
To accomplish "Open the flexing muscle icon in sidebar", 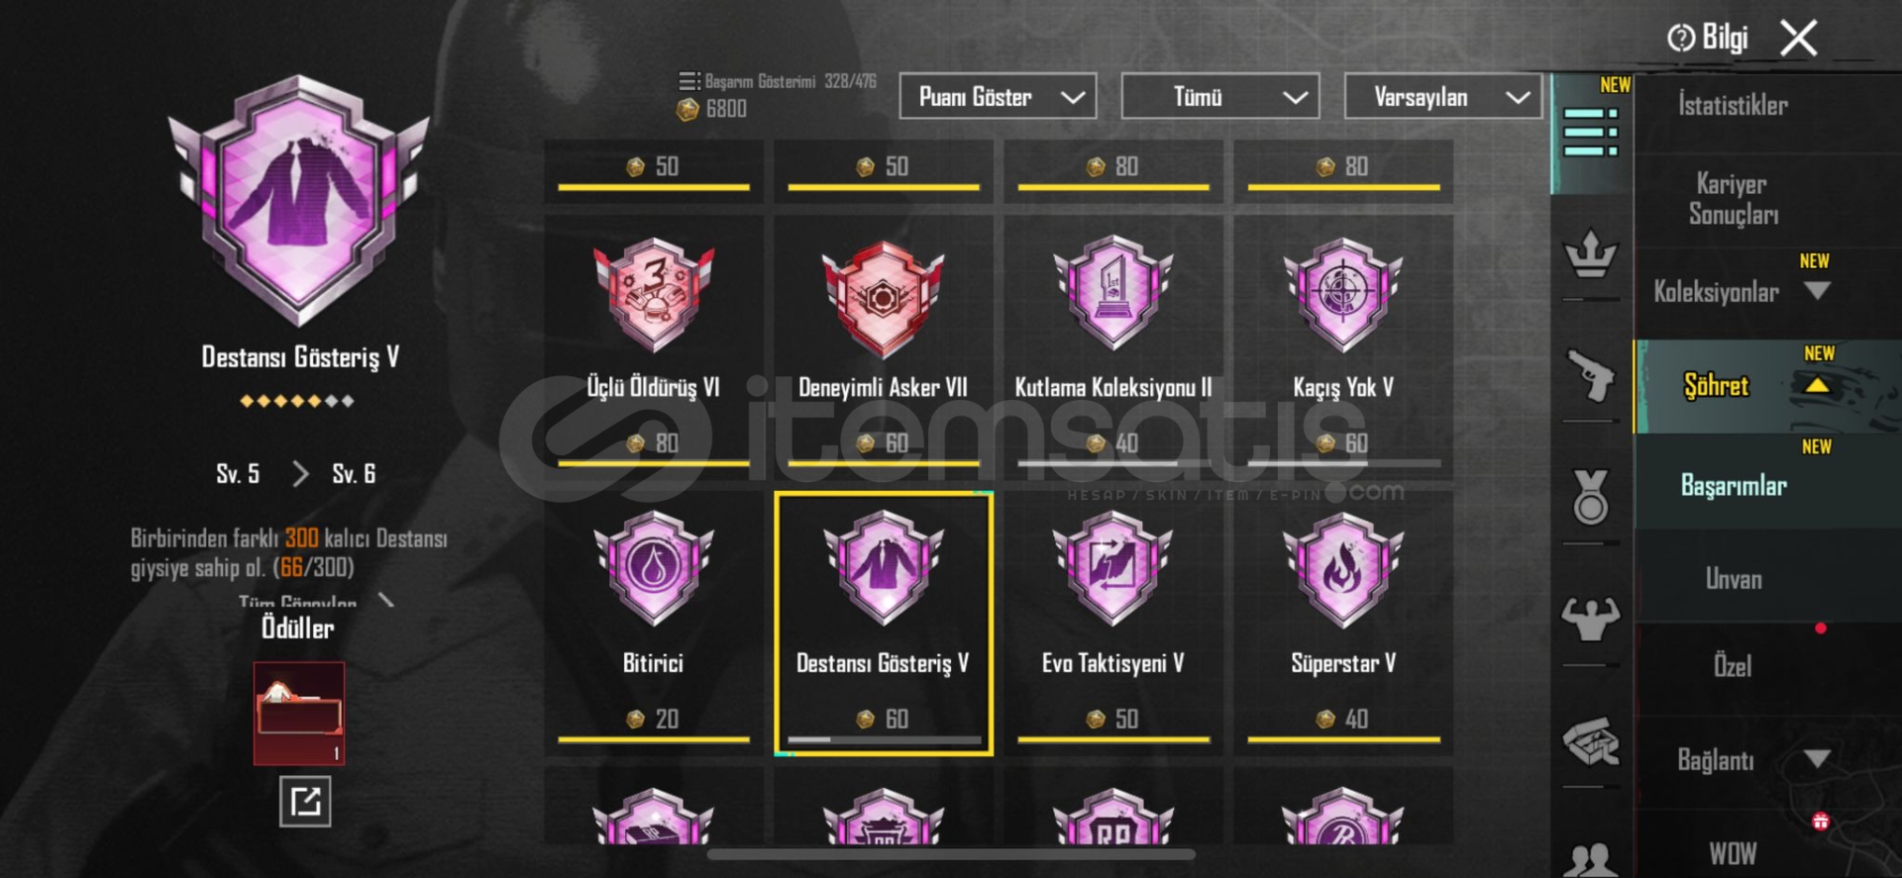I will (1590, 619).
